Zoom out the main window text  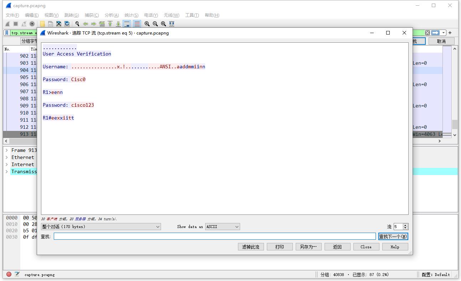(155, 24)
